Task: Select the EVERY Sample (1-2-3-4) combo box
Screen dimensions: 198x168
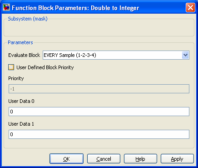Action: 116,55
